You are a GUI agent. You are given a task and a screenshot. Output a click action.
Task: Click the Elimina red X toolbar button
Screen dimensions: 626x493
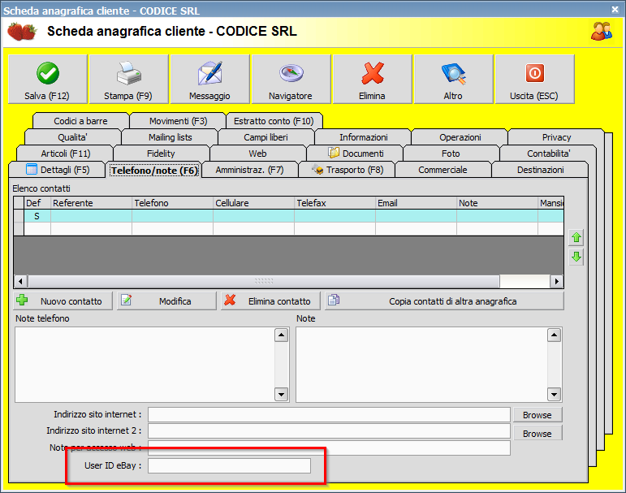372,79
